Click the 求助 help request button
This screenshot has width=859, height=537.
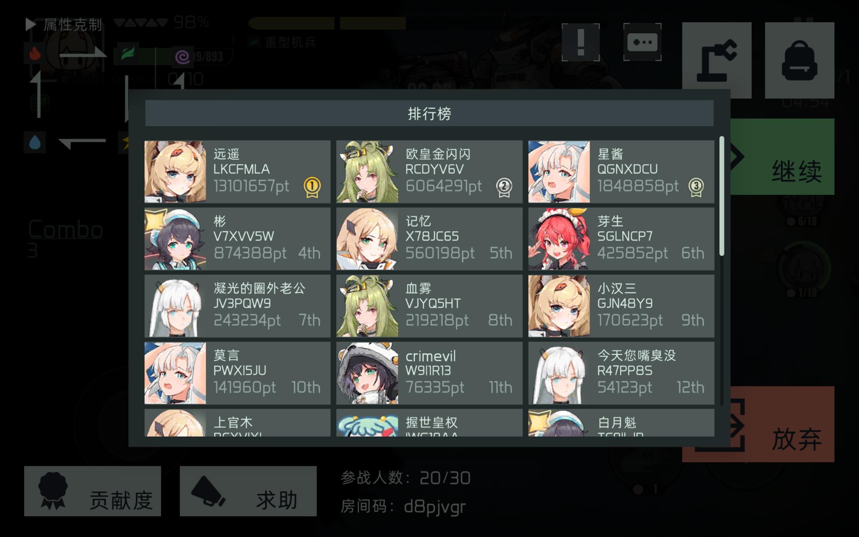[x=248, y=491]
